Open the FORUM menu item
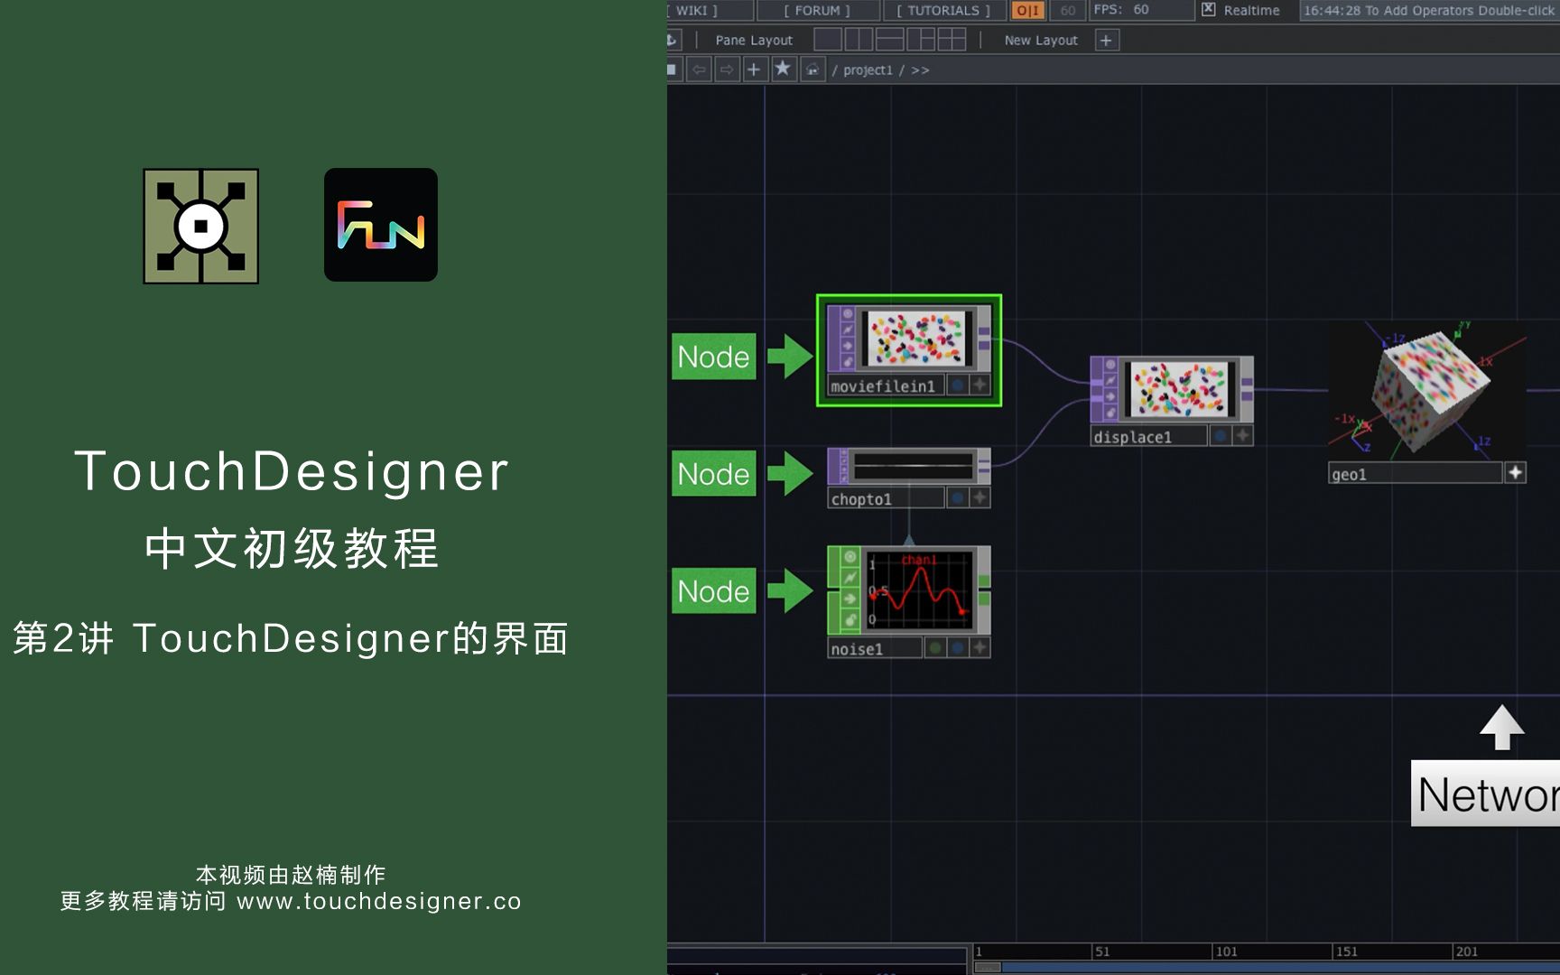Screen dimensions: 1560x975 click(x=817, y=10)
